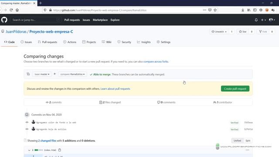Open a new browser tab
Viewport: 279px width, 157px height.
[41, 3]
